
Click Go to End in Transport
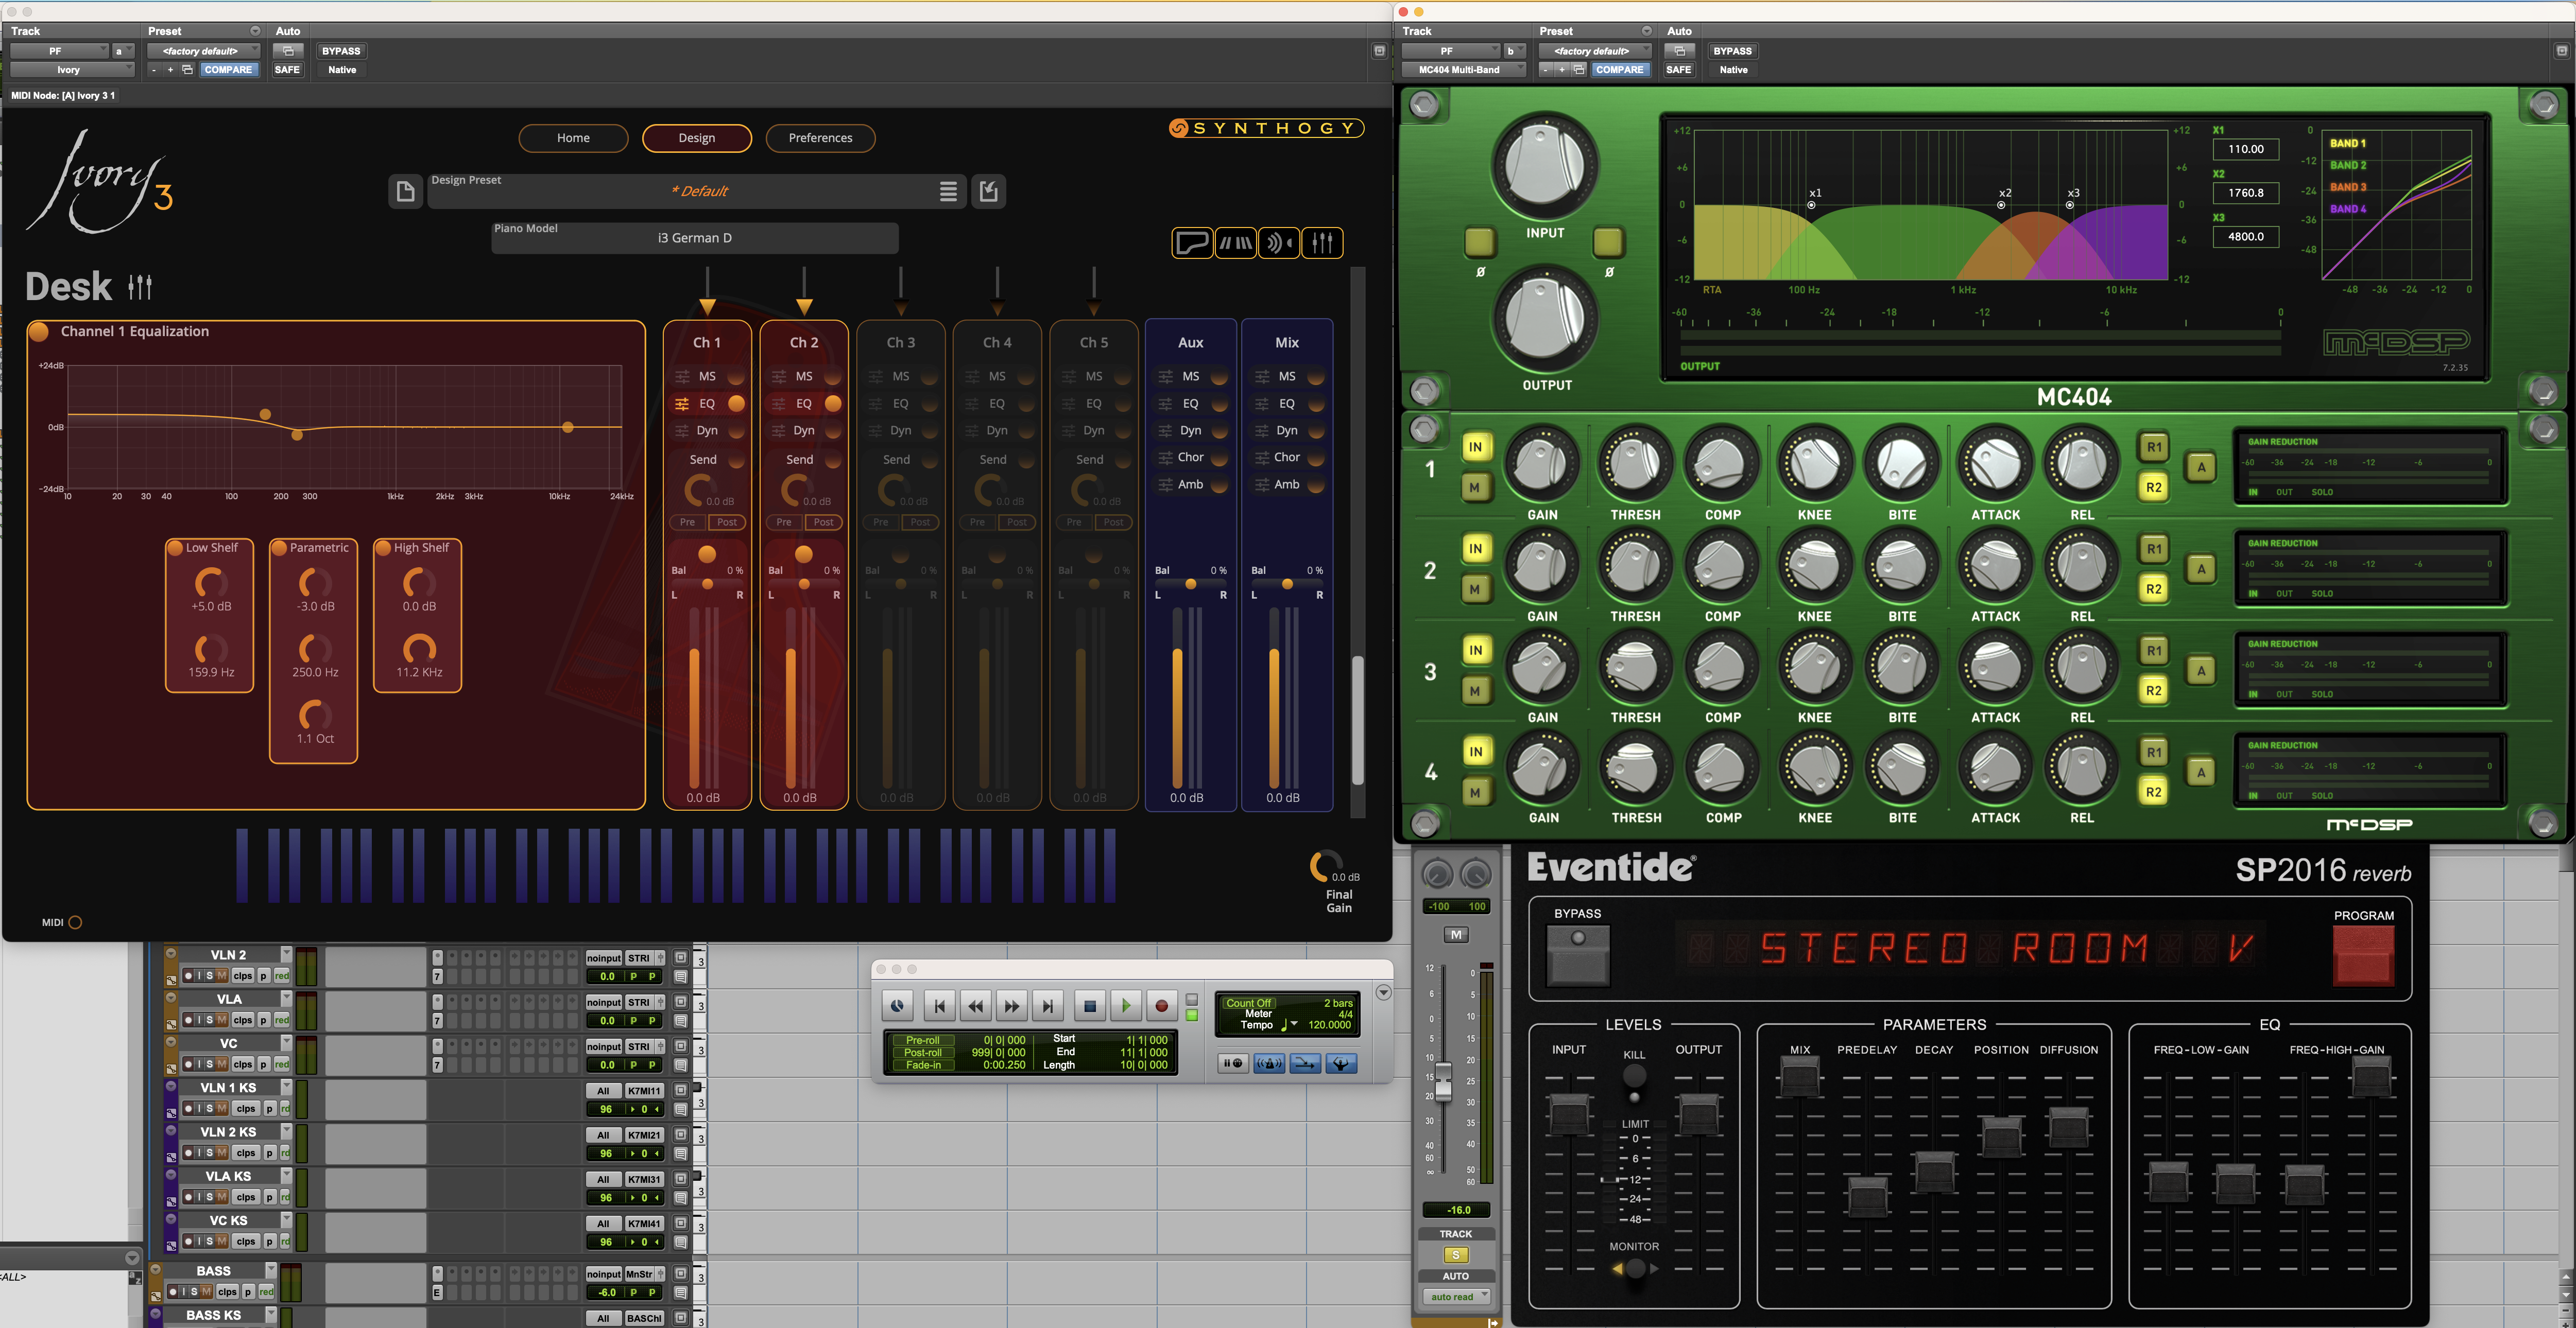click(1047, 1006)
